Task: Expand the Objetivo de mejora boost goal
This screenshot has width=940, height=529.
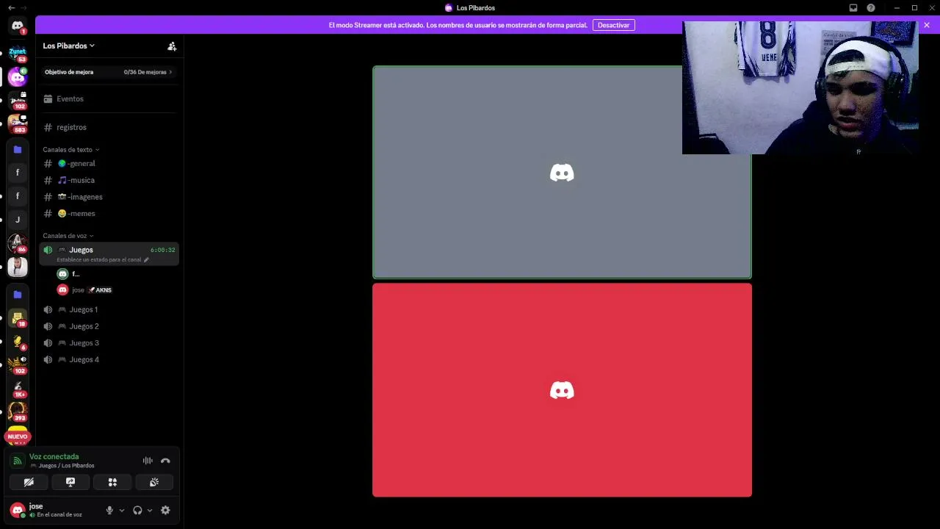Action: (x=109, y=72)
